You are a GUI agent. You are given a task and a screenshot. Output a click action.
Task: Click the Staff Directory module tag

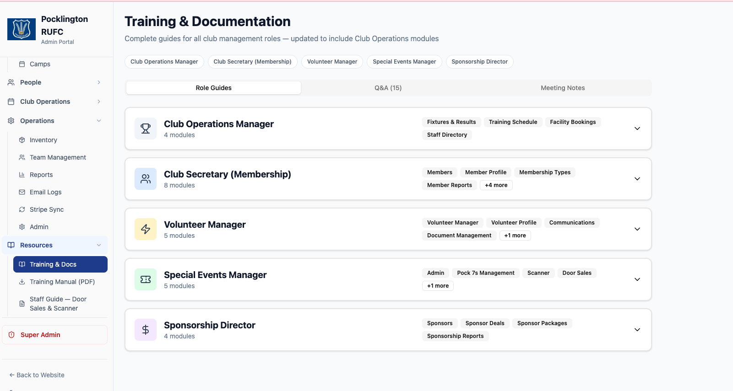click(447, 135)
